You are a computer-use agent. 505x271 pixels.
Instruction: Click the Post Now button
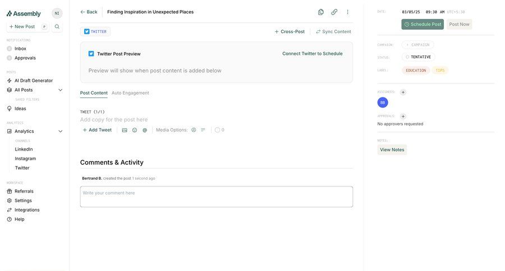click(459, 25)
